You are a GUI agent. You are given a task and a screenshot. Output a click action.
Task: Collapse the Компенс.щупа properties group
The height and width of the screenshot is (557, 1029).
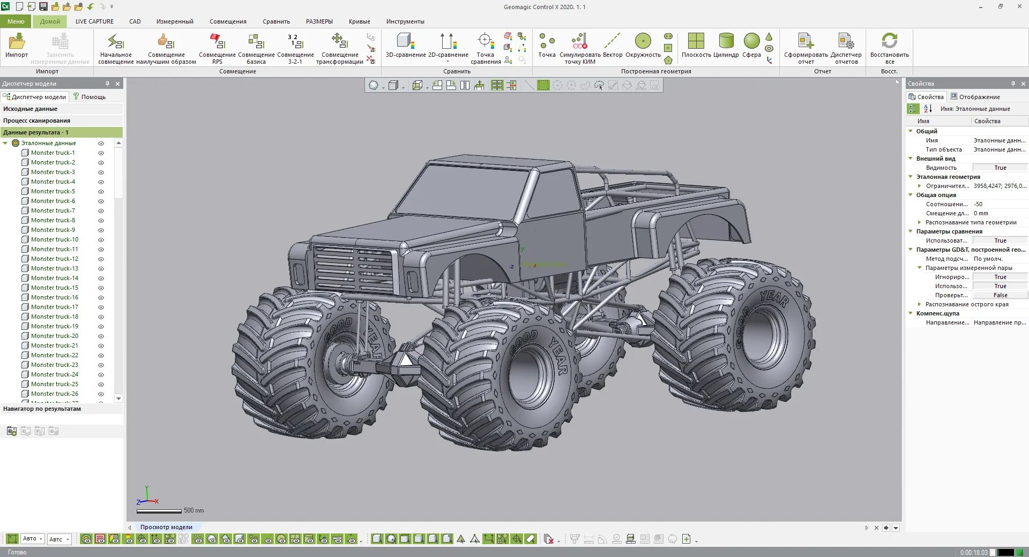[x=910, y=313]
